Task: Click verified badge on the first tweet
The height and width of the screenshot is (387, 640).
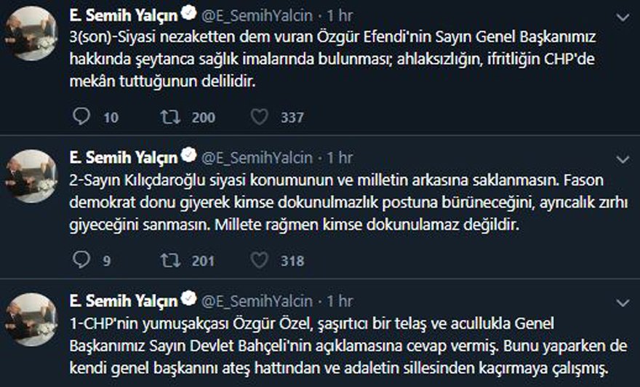Action: tap(188, 14)
